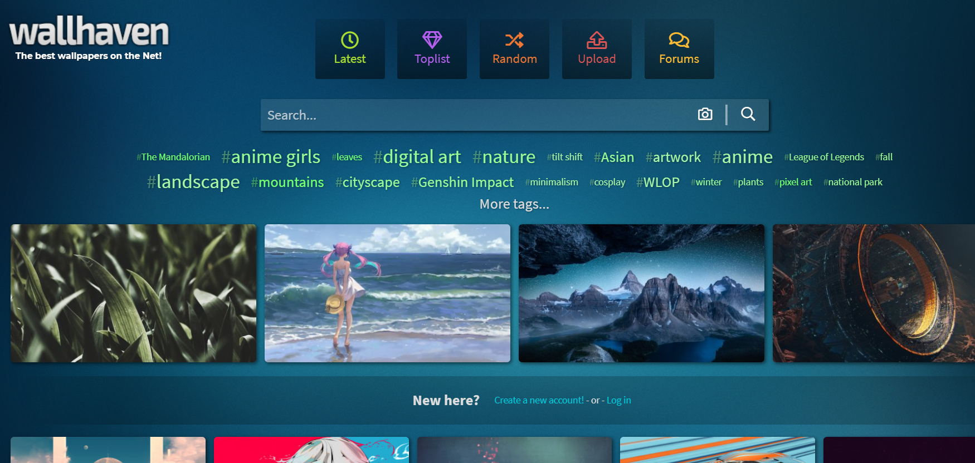Focus the Search text field
The height and width of the screenshot is (463, 975).
(x=474, y=115)
